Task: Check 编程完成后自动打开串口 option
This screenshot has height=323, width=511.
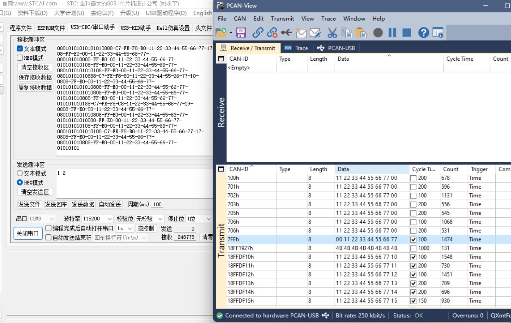Action: tap(48, 228)
